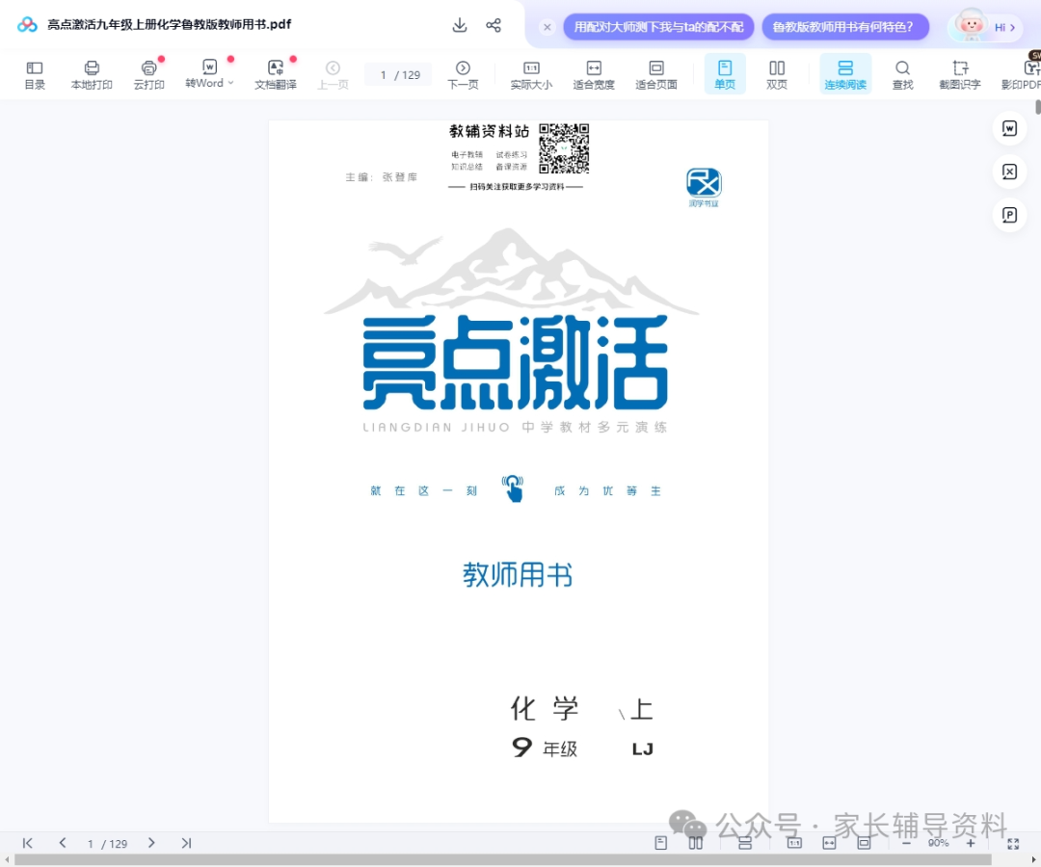Go to previous page with 上一页

(333, 75)
